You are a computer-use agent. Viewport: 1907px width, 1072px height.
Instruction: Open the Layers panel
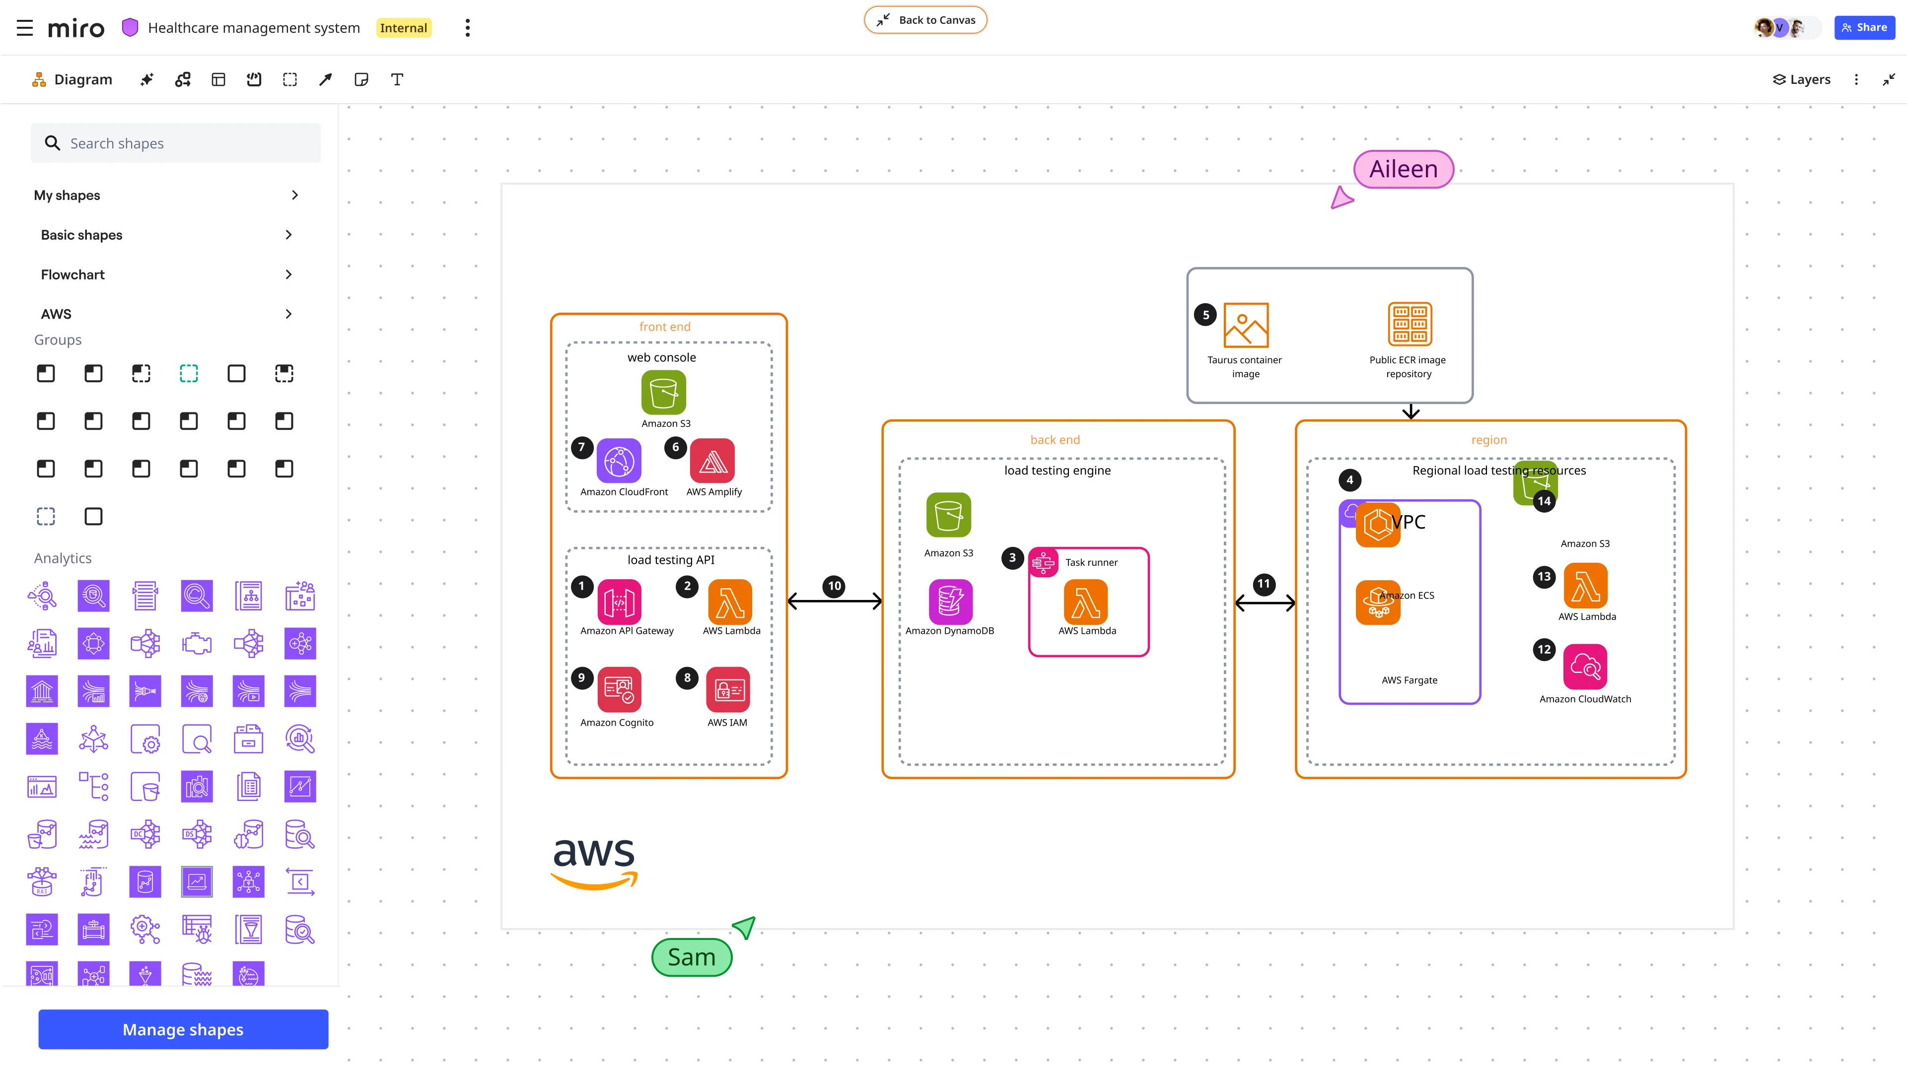(x=1801, y=79)
